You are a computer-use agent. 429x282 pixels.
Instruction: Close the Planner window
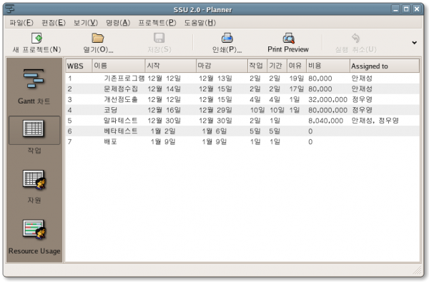(417, 9)
